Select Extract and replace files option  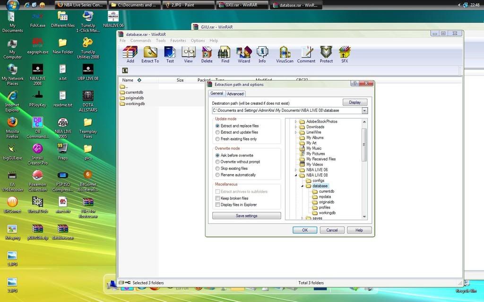point(237,126)
